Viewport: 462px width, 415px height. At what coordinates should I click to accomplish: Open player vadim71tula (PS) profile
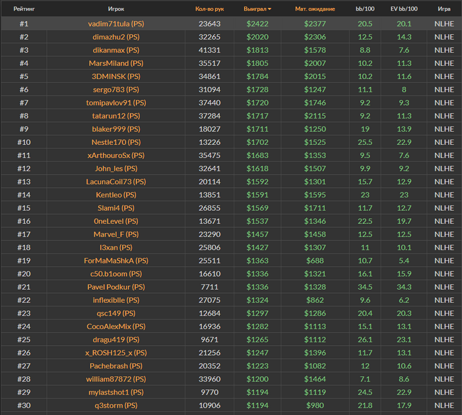tap(115, 24)
